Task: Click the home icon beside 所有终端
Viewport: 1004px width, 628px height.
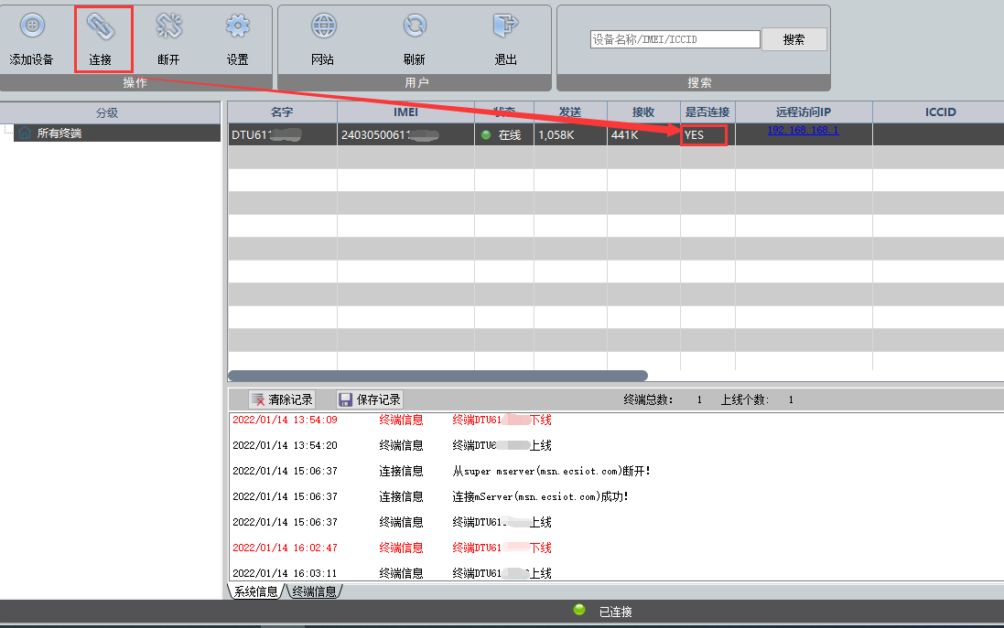Action: tap(25, 133)
